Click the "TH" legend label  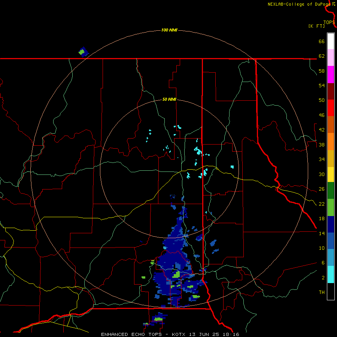click(322, 292)
